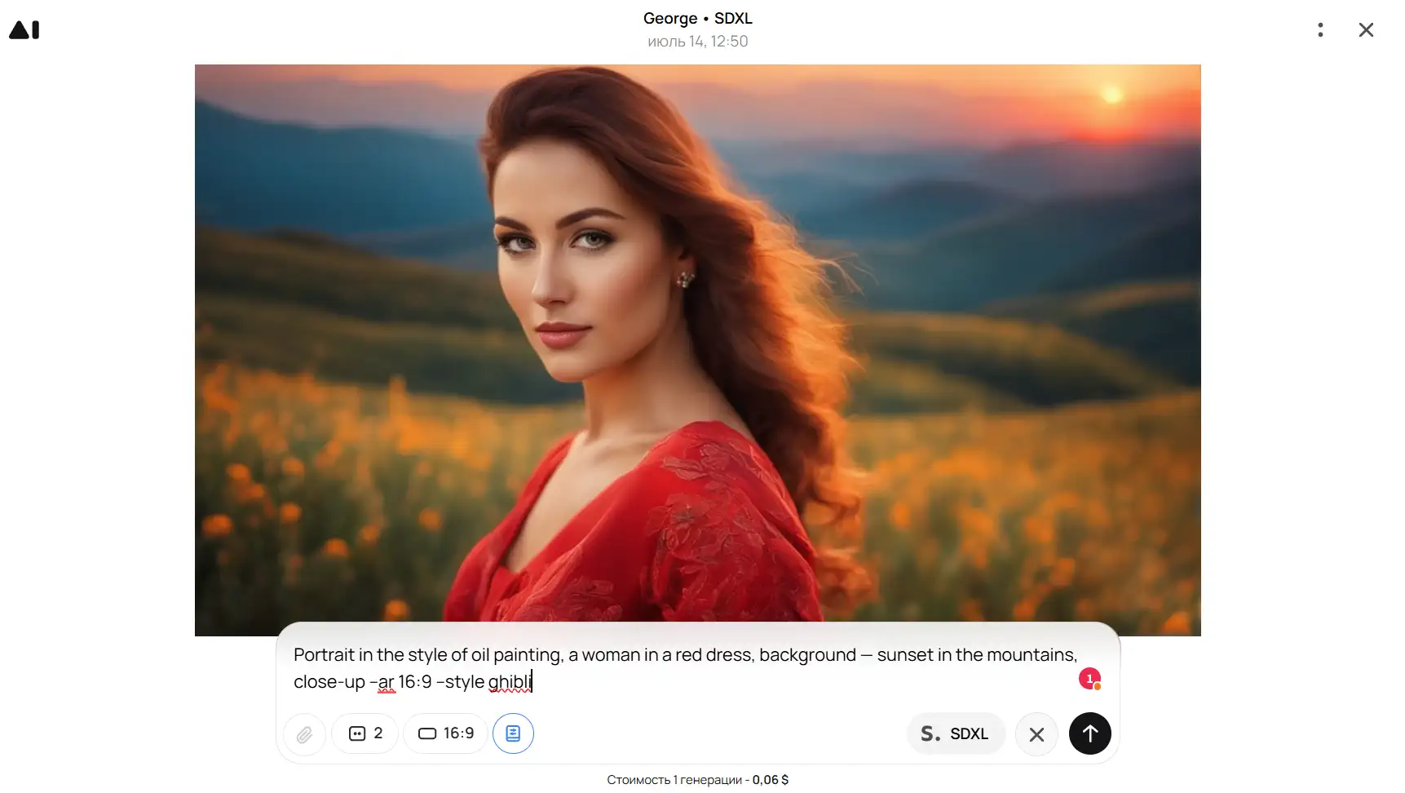Open the red spell-check badge showing 1
Image resolution: width=1405 pixels, height=793 pixels.
click(x=1090, y=679)
